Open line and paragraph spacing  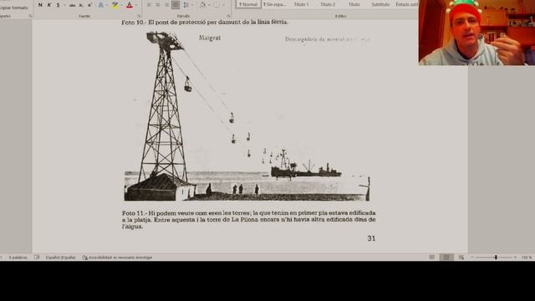click(x=186, y=5)
